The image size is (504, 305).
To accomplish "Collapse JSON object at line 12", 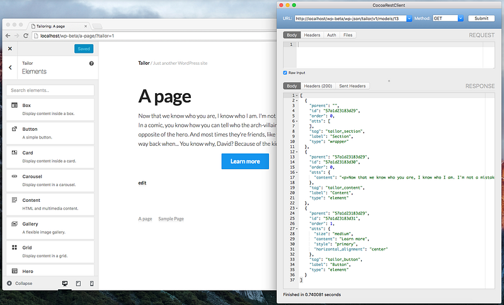I will (297, 152).
